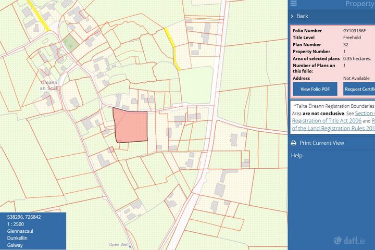The height and width of the screenshot is (250, 375).
Task: Open the Help menu item
Action: (x=296, y=155)
